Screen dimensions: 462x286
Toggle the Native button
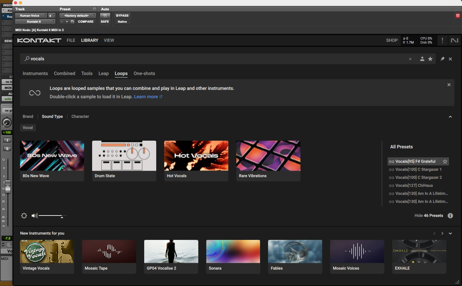point(122,22)
